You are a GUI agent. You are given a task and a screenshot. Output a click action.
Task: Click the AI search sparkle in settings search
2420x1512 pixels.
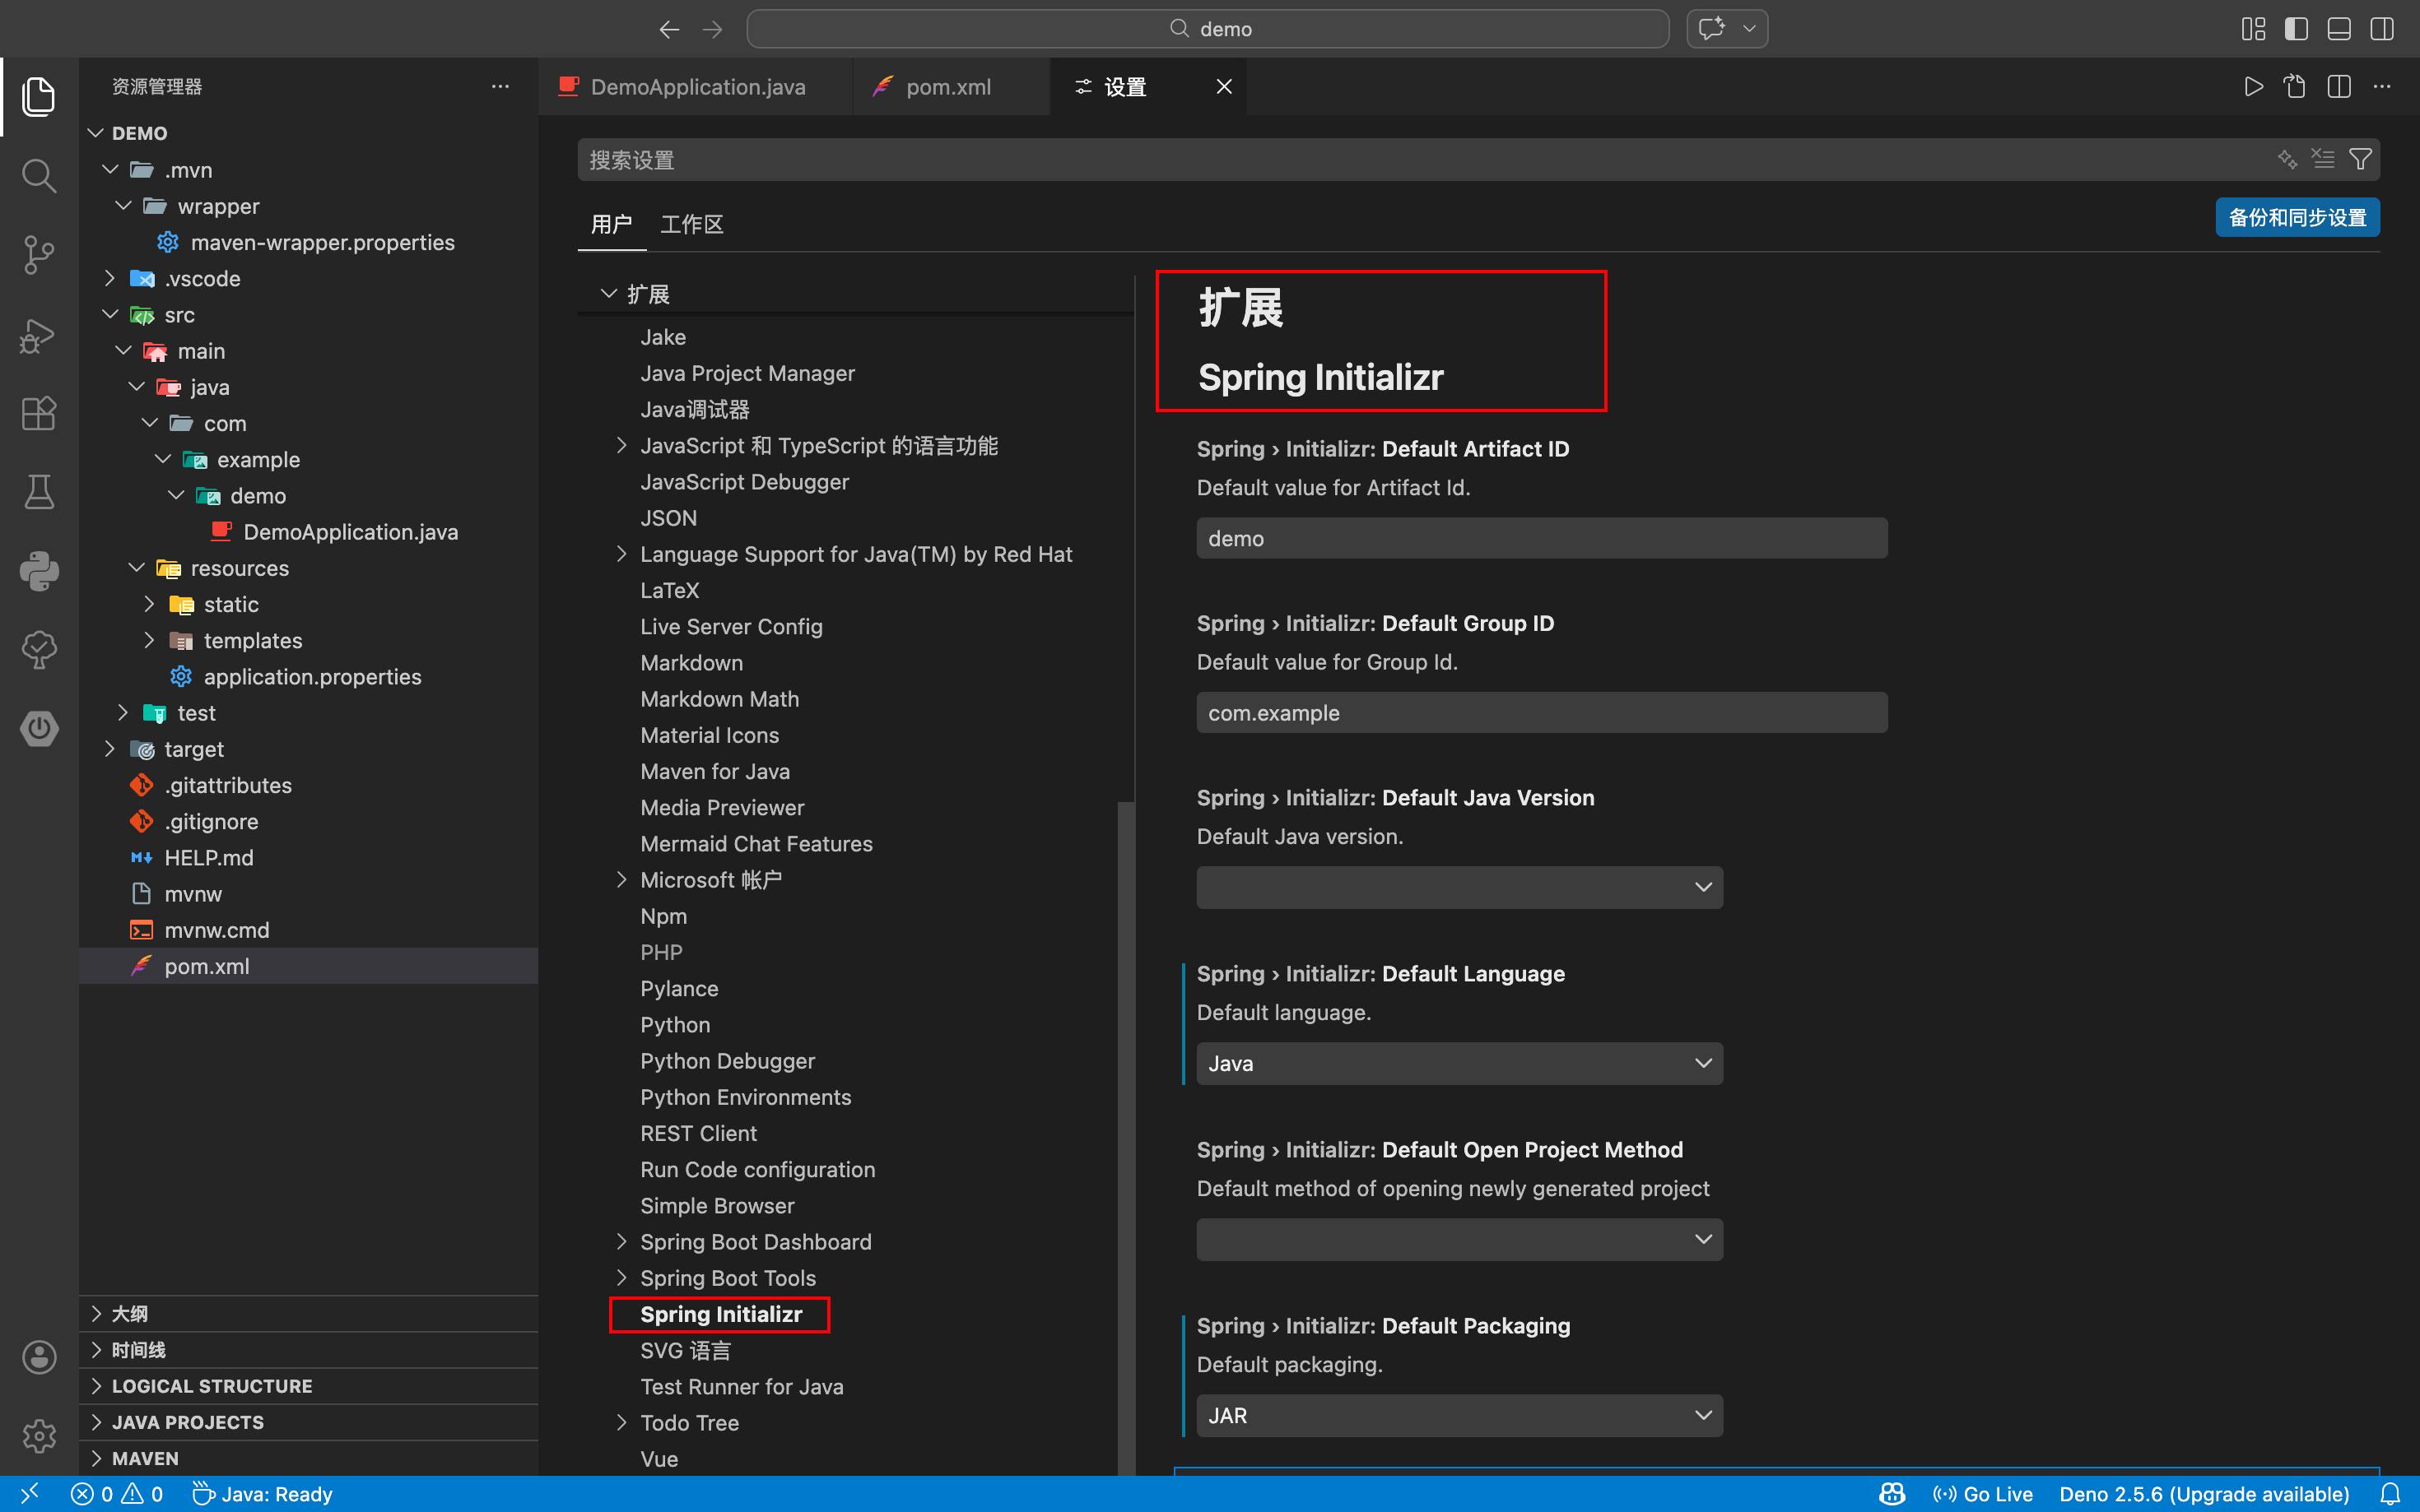click(2287, 159)
